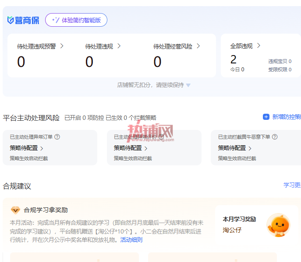Click the 学习更多 link at right
The height and width of the screenshot is (262, 301).
tap(292, 185)
